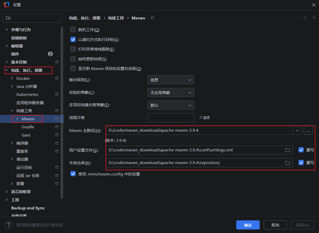The width and height of the screenshot is (319, 233).
Task: Open the Maven home path dropdown arrow
Action: click(x=297, y=130)
